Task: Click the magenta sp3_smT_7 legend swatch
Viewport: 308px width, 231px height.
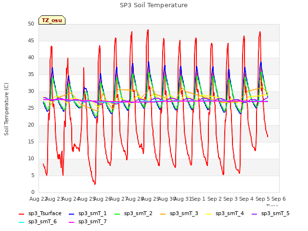Action: point(72,222)
